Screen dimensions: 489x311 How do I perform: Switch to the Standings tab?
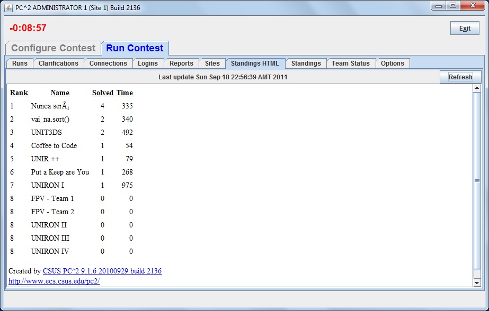coord(306,63)
